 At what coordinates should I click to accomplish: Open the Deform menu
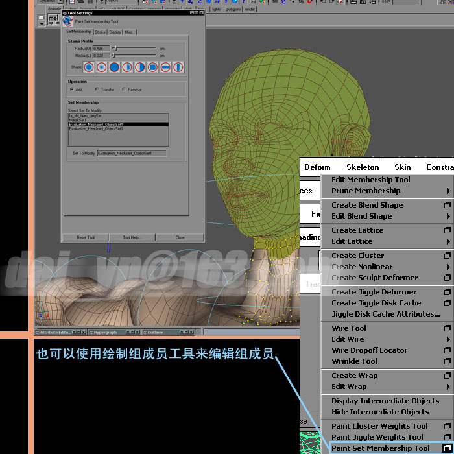point(317,167)
